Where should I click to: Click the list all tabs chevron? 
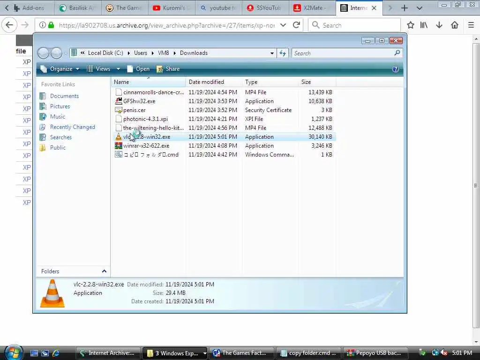coord(420,8)
